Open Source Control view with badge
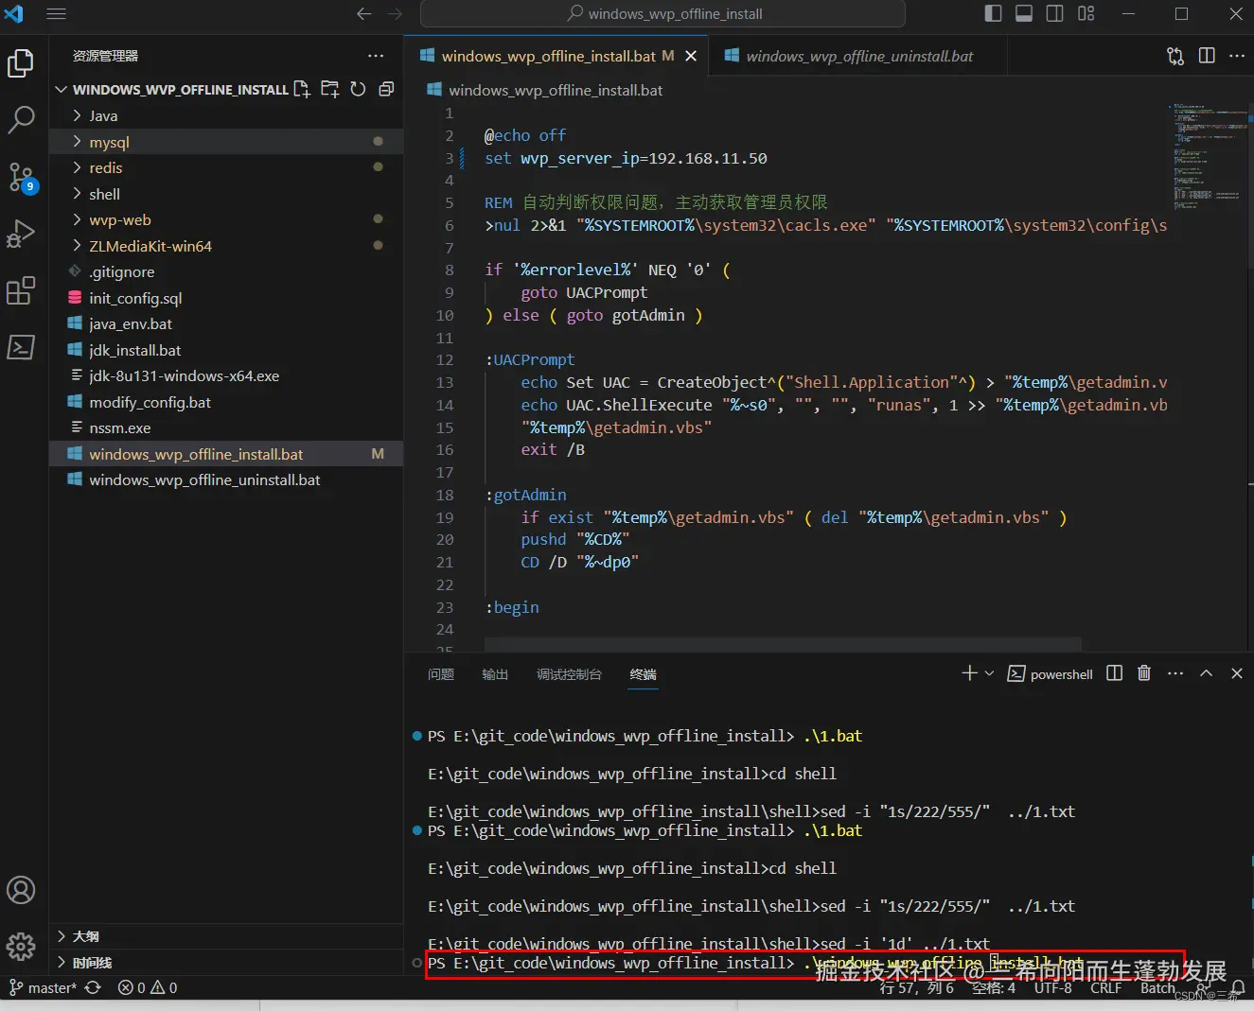This screenshot has height=1011, width=1254. pyautogui.click(x=21, y=177)
